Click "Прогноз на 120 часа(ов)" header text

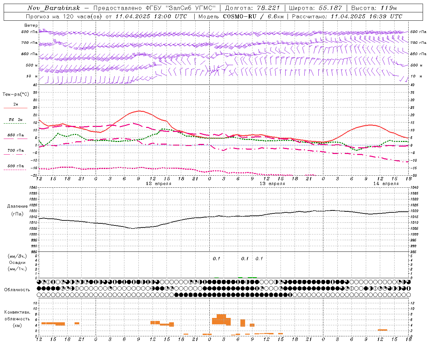point(64,16)
